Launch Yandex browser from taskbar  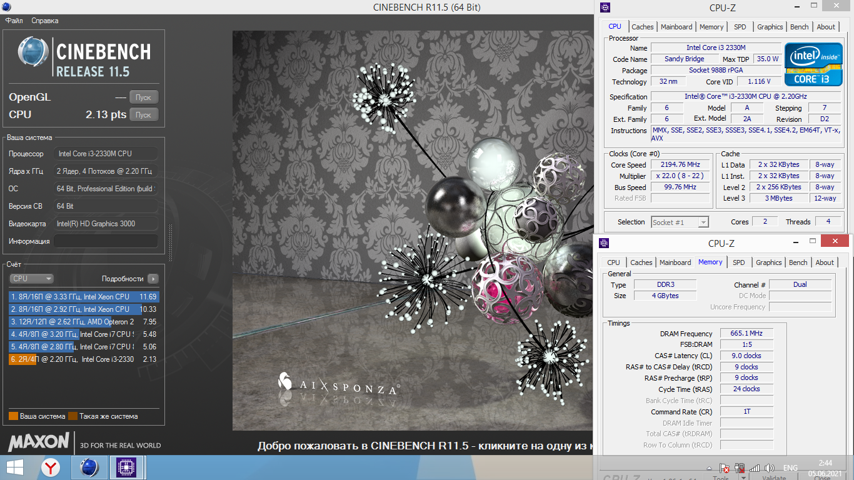click(x=51, y=467)
